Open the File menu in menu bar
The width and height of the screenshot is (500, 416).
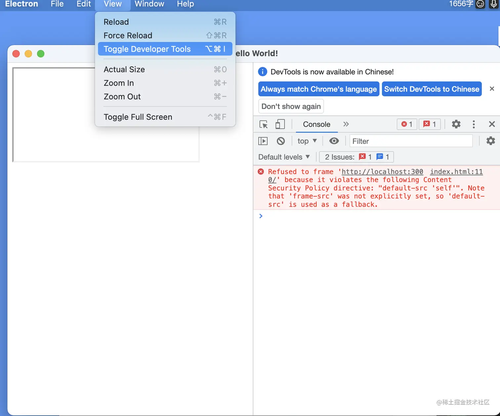[57, 4]
